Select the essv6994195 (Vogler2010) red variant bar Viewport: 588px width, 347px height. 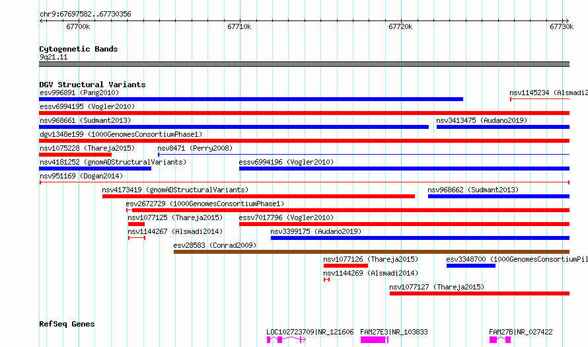click(x=304, y=113)
